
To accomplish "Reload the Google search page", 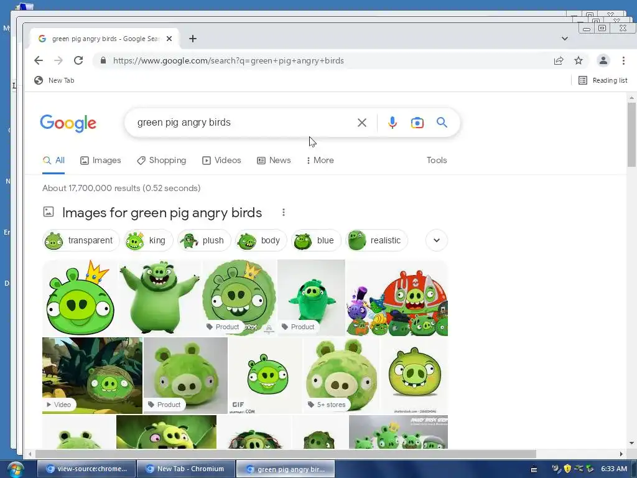I will point(78,60).
